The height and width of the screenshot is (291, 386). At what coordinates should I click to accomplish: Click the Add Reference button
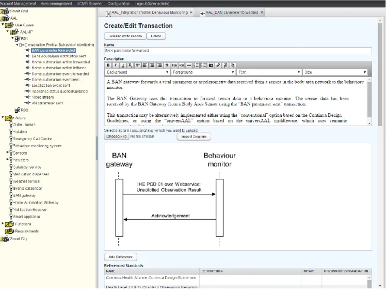(x=120, y=257)
